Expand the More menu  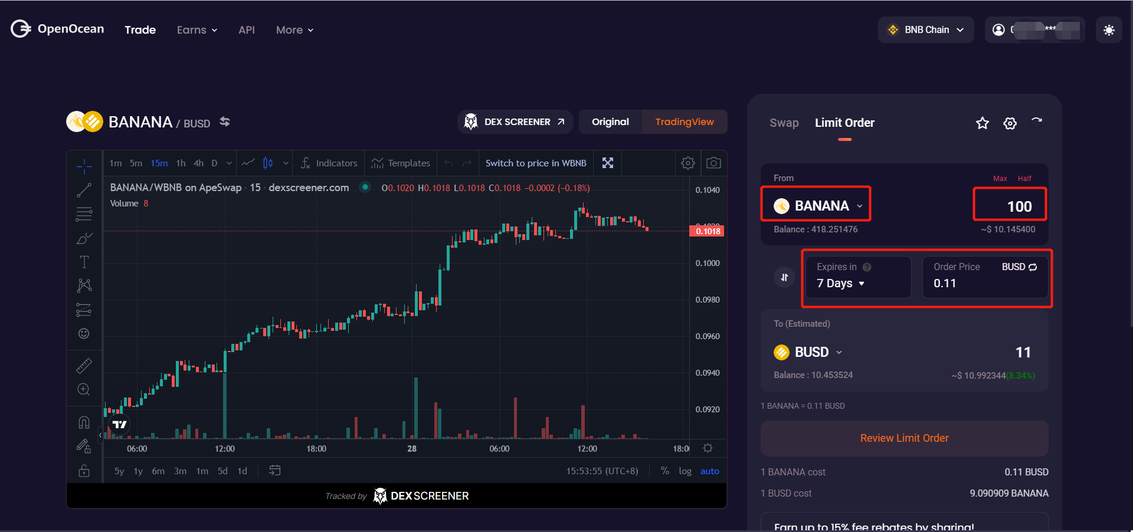coord(294,30)
